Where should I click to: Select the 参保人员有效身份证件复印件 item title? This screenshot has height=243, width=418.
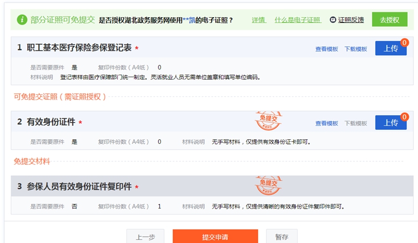[x=79, y=187]
